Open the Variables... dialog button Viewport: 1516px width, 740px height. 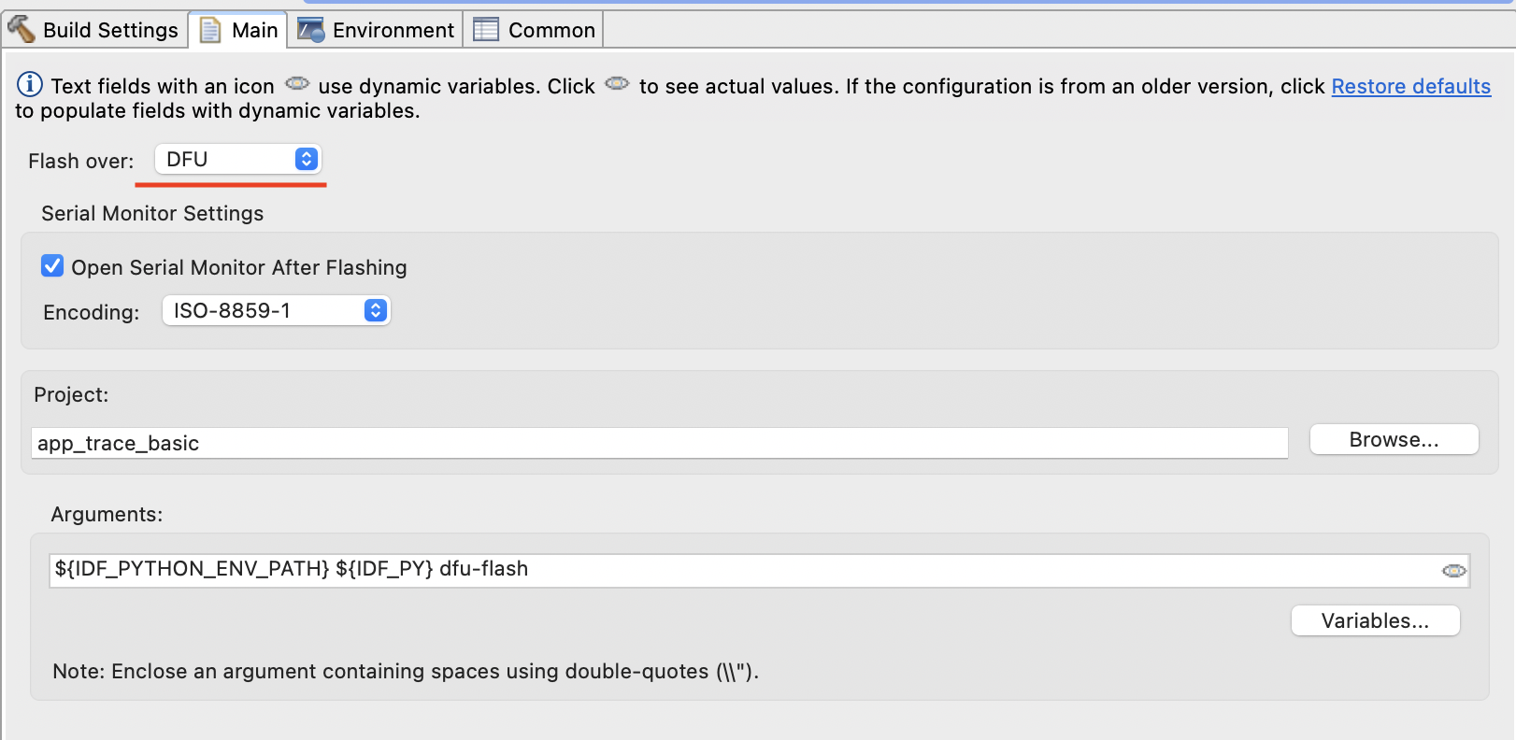[x=1375, y=621]
